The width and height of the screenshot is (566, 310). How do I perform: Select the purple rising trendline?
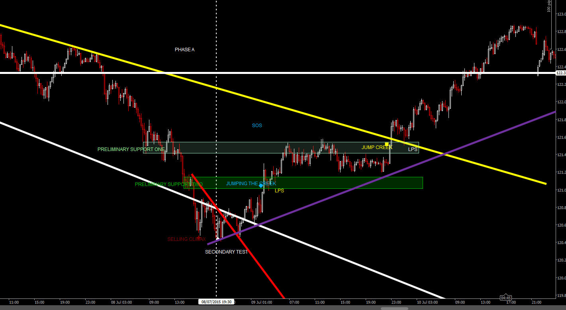[x=382, y=178]
